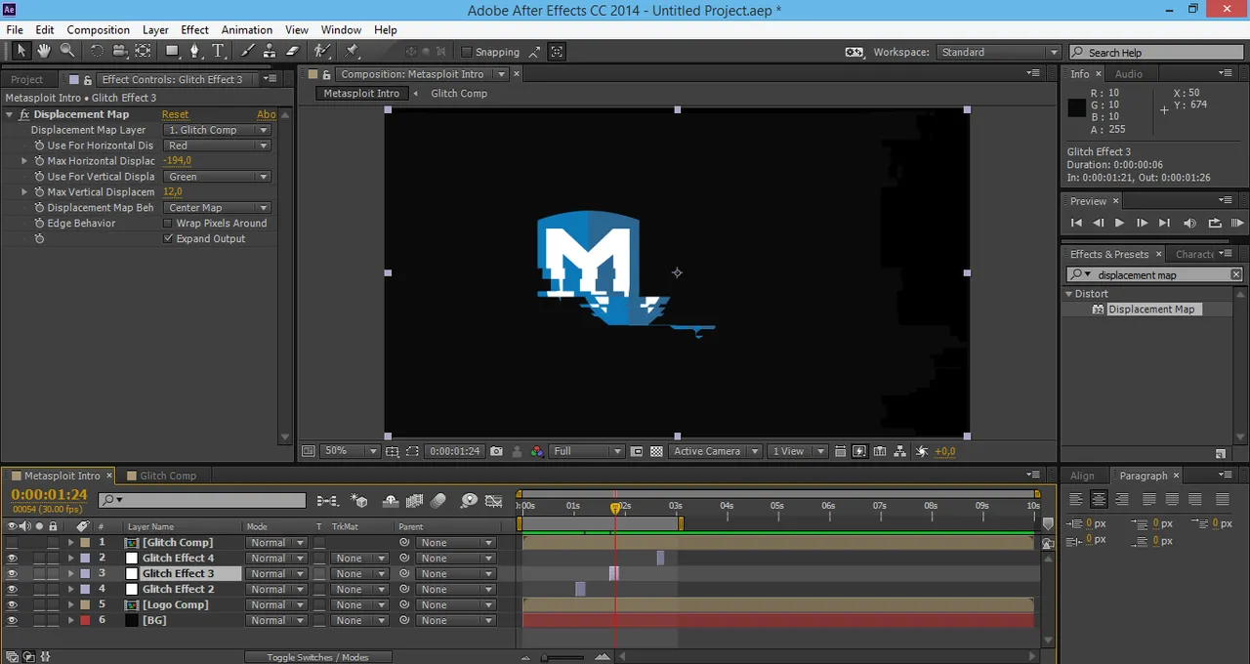Click the Max Horizontal Displacement value -194,0
Image resolution: width=1250 pixels, height=664 pixels.
pyautogui.click(x=177, y=161)
